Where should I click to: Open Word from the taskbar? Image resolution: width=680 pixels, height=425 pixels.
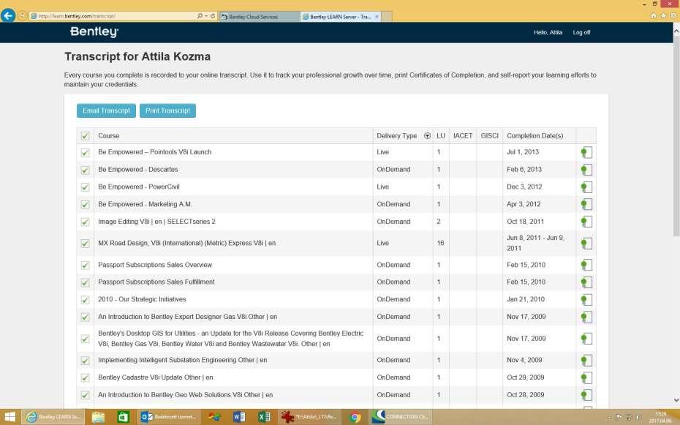click(239, 417)
